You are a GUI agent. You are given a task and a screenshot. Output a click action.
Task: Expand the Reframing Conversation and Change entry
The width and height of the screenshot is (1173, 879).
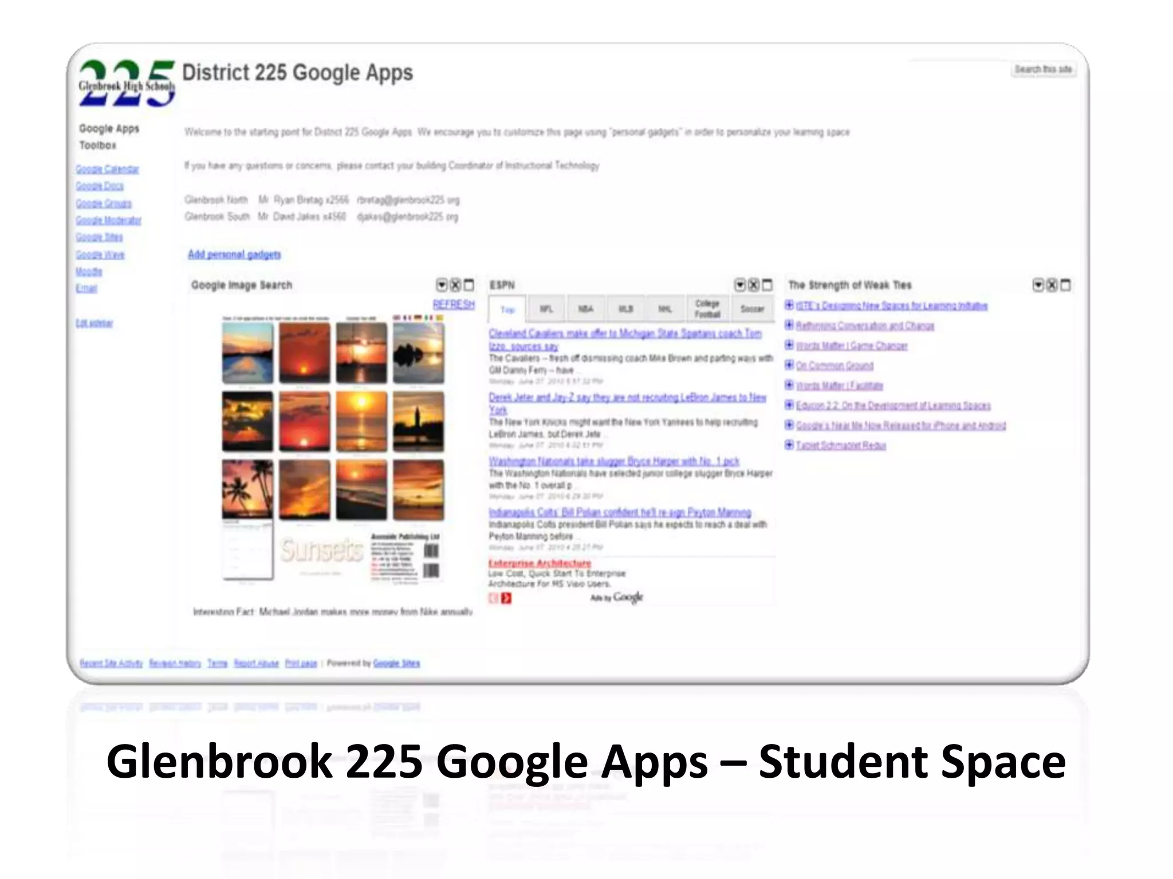pyautogui.click(x=789, y=325)
